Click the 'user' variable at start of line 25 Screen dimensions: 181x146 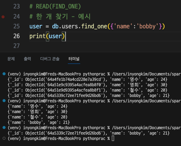pos(36,27)
